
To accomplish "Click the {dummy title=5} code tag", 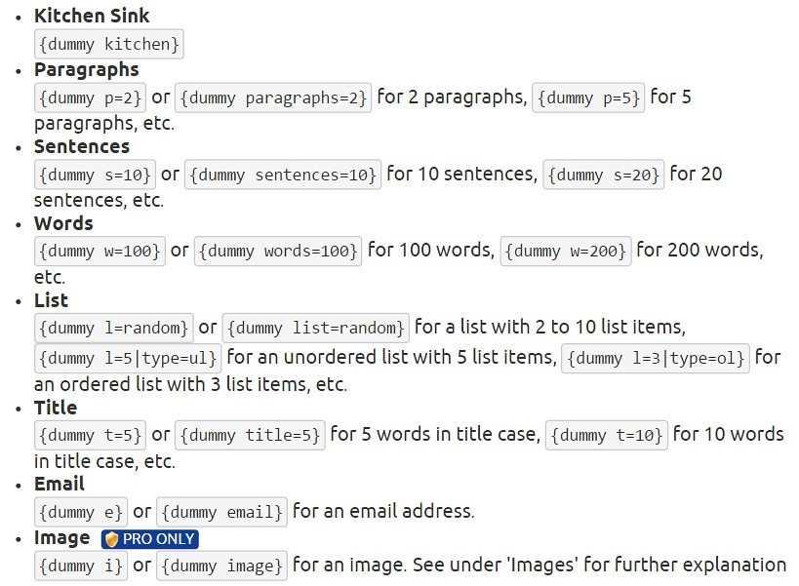I will pyautogui.click(x=250, y=435).
